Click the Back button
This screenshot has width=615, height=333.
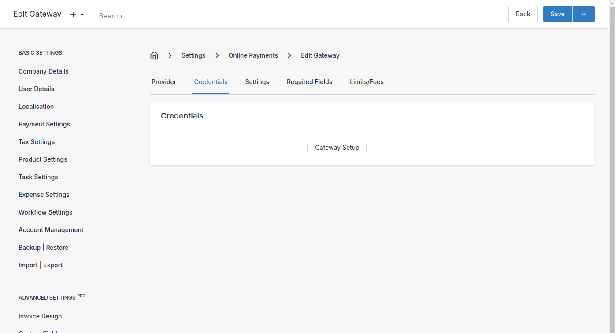522,14
